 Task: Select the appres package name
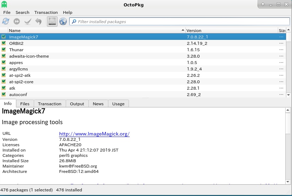(x=16, y=63)
